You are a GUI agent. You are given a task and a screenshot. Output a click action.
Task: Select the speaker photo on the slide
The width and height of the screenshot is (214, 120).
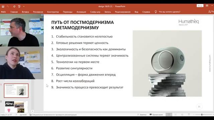coord(167,63)
